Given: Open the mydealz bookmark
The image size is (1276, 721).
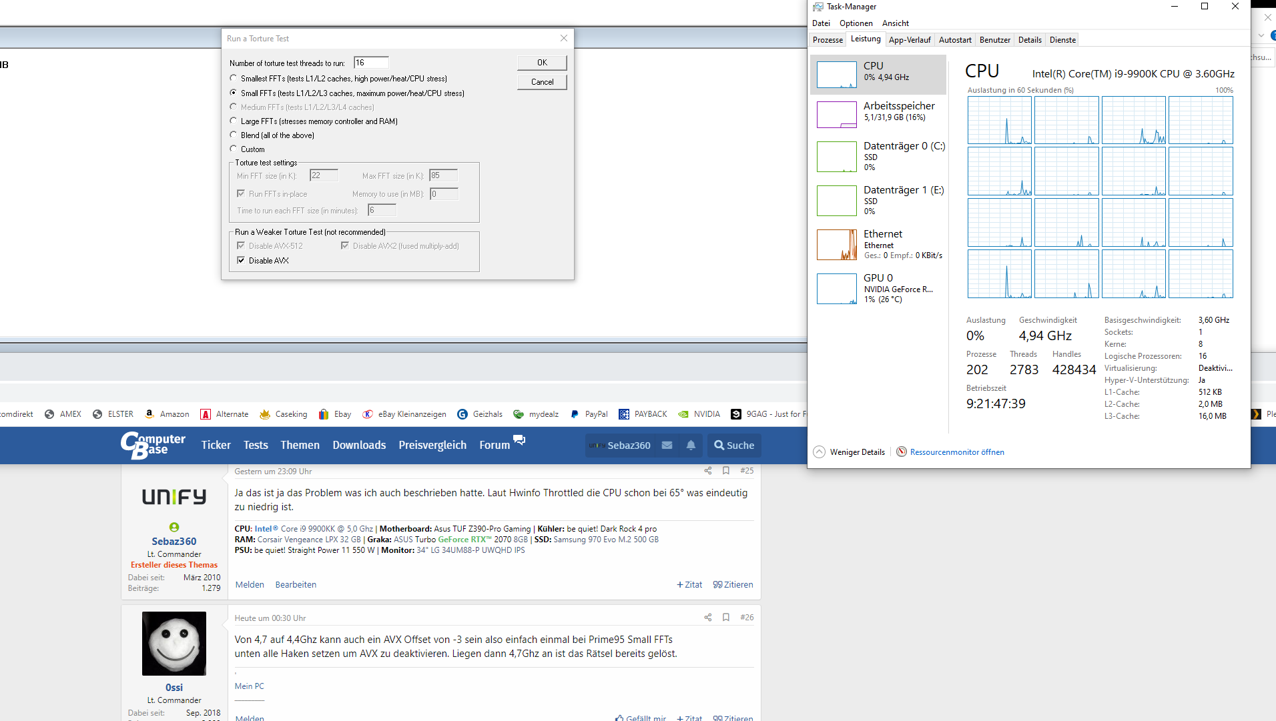Looking at the screenshot, I should (x=536, y=414).
